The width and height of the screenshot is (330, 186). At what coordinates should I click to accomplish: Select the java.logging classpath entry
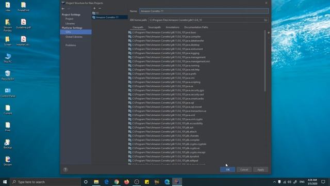point(164,53)
